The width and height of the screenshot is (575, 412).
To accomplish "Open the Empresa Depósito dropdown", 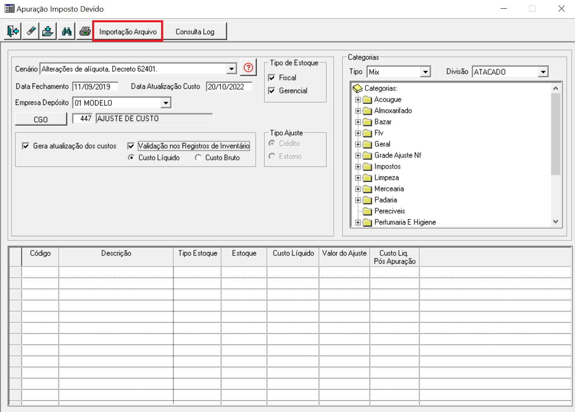I will coord(166,102).
